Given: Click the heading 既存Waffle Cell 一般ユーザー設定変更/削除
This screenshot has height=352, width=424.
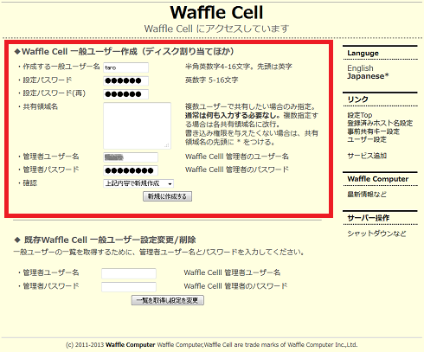Looking at the screenshot, I should (x=110, y=240).
